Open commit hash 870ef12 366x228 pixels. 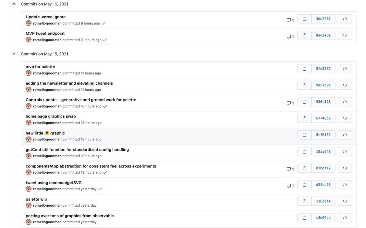(x=323, y=168)
